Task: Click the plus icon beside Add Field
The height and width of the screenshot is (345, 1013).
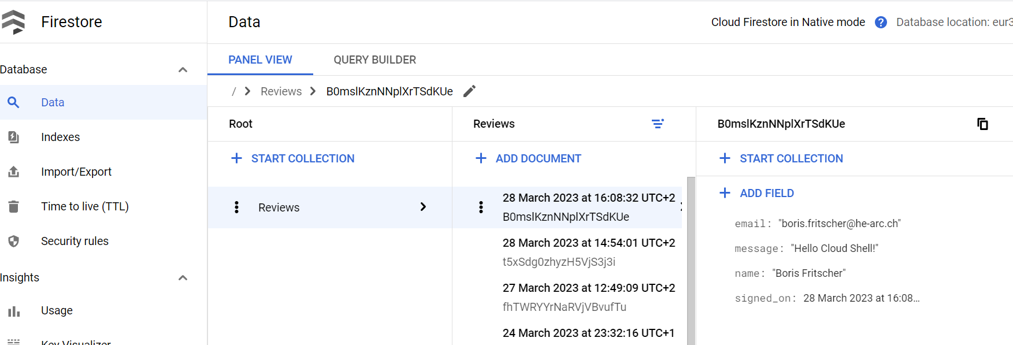Action: coord(725,193)
